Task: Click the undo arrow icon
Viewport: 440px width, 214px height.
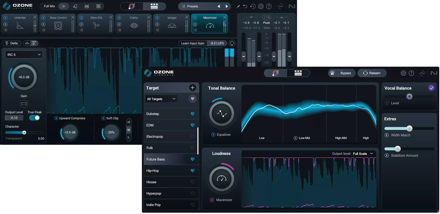Action: point(245,6)
